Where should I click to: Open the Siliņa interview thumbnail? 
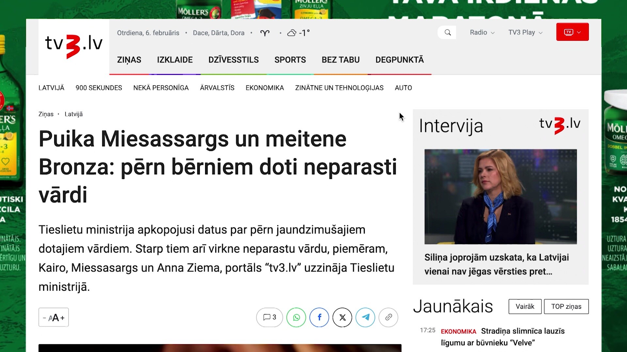[501, 197]
